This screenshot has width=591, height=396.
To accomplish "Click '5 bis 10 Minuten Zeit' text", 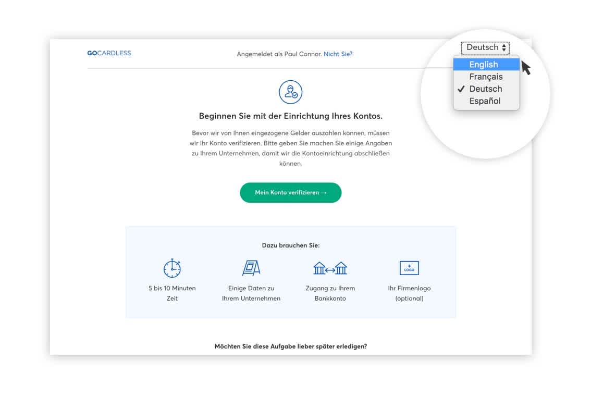I will pyautogui.click(x=173, y=293).
